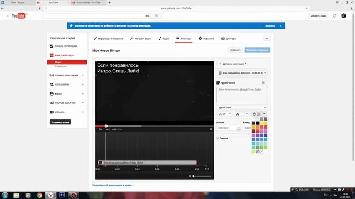Select Плейлисты under video manager
355x199 pixels.
point(60,66)
